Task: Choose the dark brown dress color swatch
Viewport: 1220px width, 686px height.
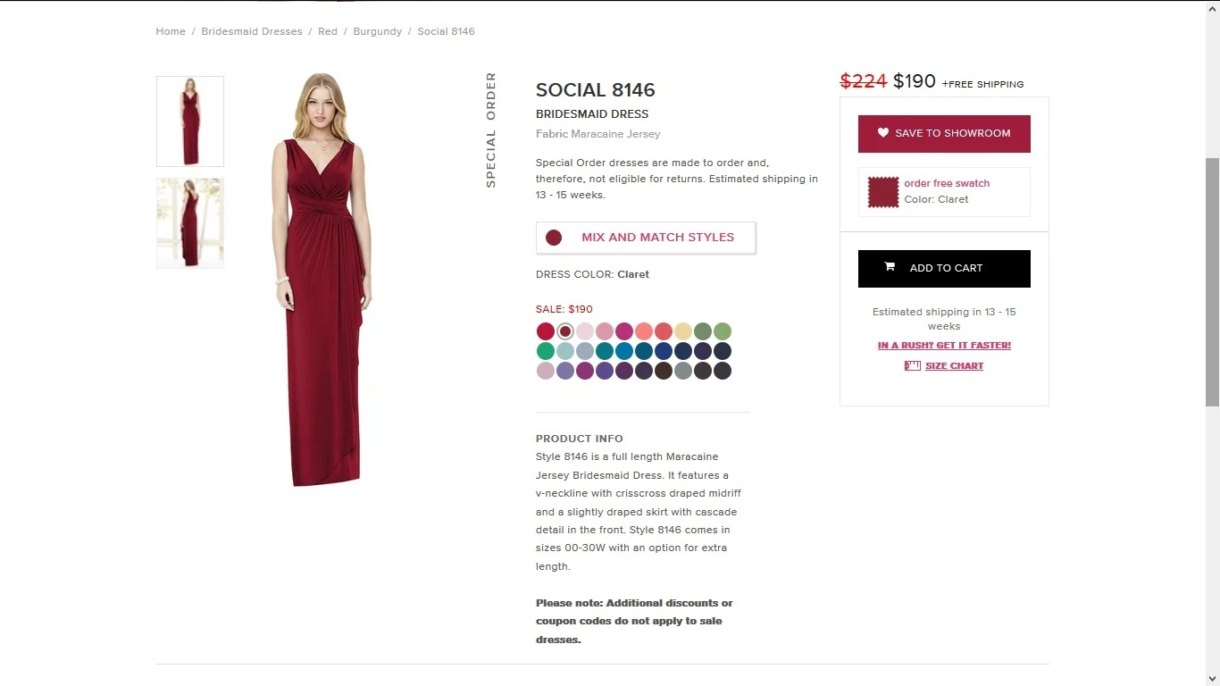Action: coord(664,371)
